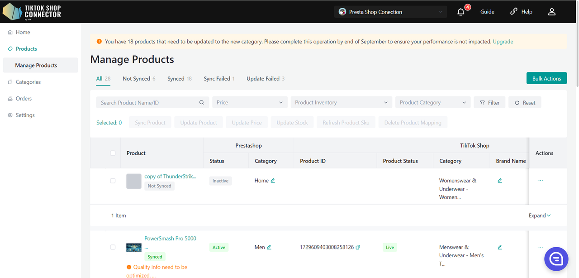The image size is (579, 278).
Task: Select the PowerSmash Pro 5000 checkbox
Action: click(x=113, y=247)
